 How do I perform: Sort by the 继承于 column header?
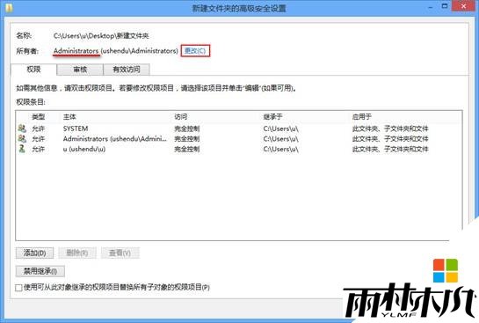point(272,116)
